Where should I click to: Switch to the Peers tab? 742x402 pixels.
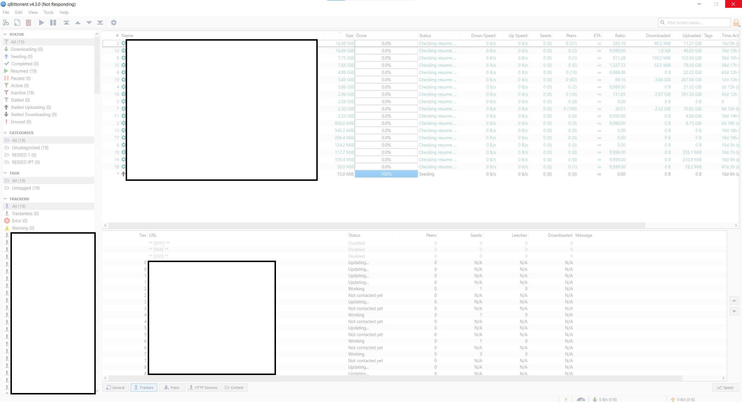click(x=172, y=387)
